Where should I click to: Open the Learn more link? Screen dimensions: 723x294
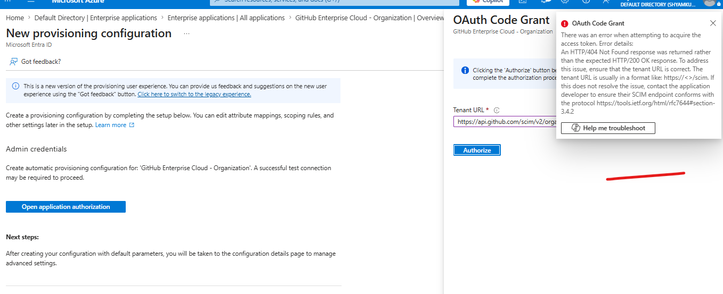coord(111,125)
